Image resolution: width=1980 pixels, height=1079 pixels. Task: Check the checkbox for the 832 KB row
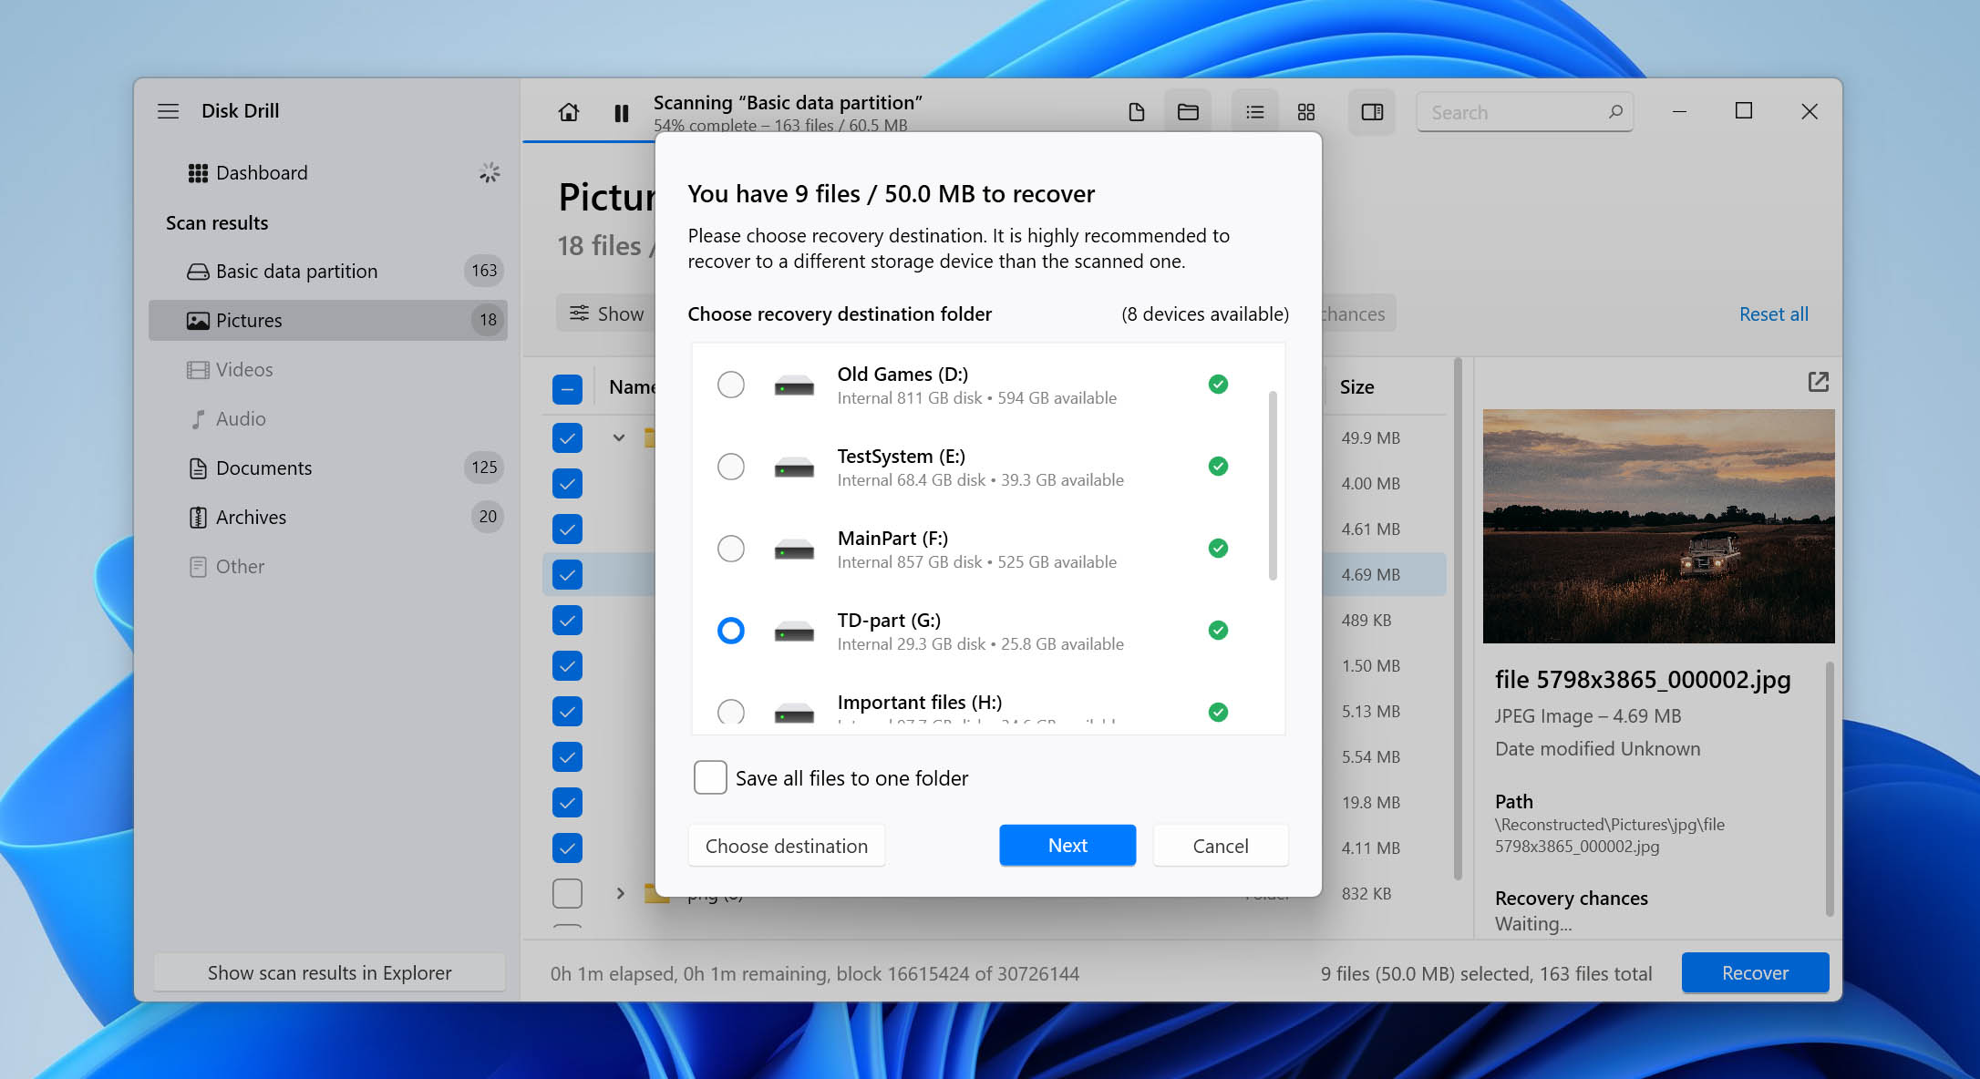point(567,894)
